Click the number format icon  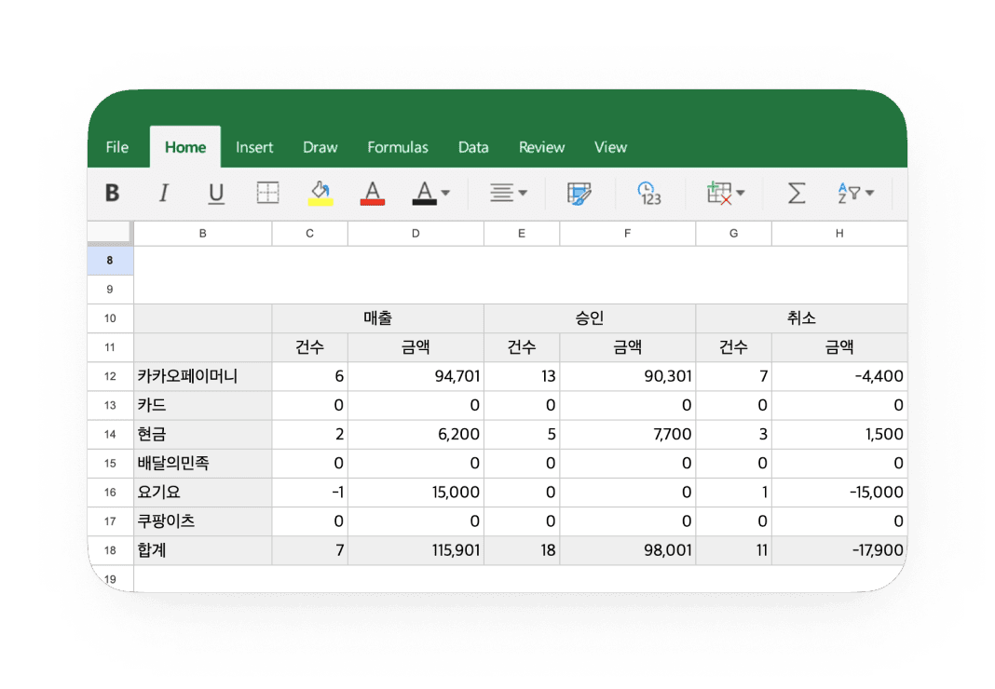pyautogui.click(x=649, y=193)
